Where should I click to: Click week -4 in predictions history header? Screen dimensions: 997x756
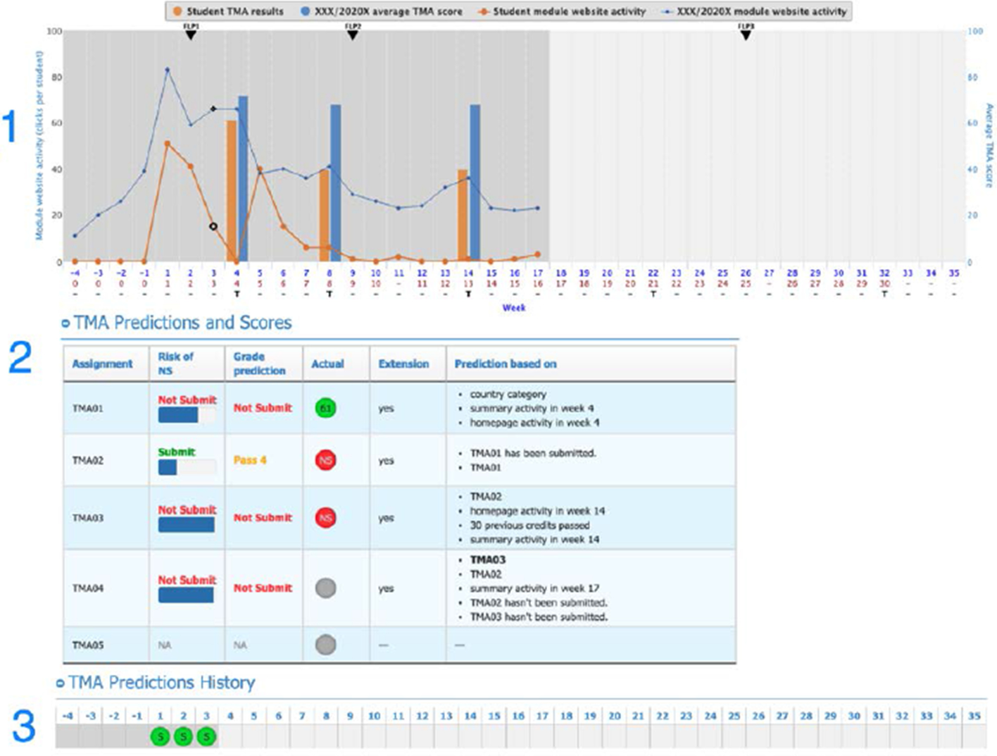68,716
